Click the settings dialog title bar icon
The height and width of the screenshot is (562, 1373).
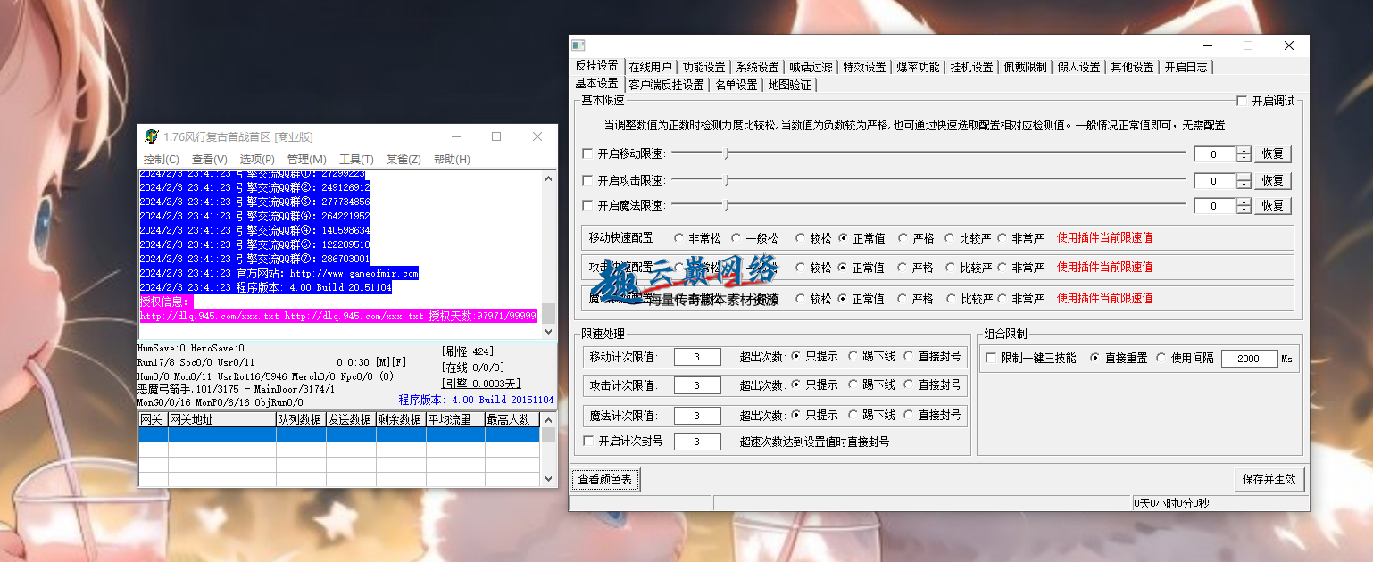pos(578,45)
